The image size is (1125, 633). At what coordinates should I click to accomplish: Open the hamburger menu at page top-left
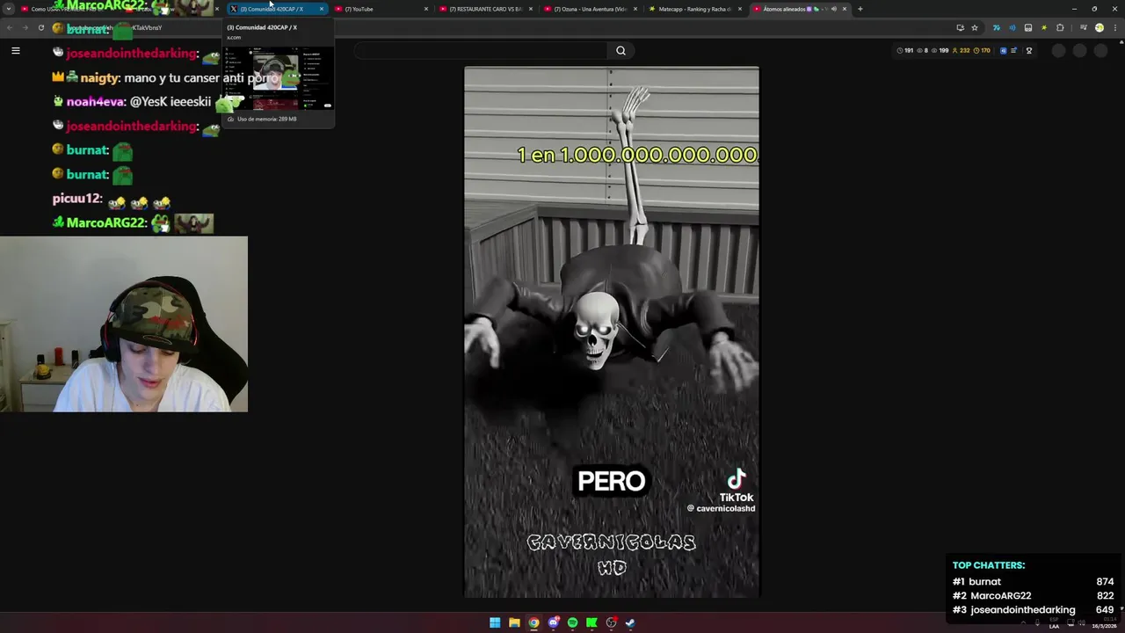pyautogui.click(x=15, y=50)
